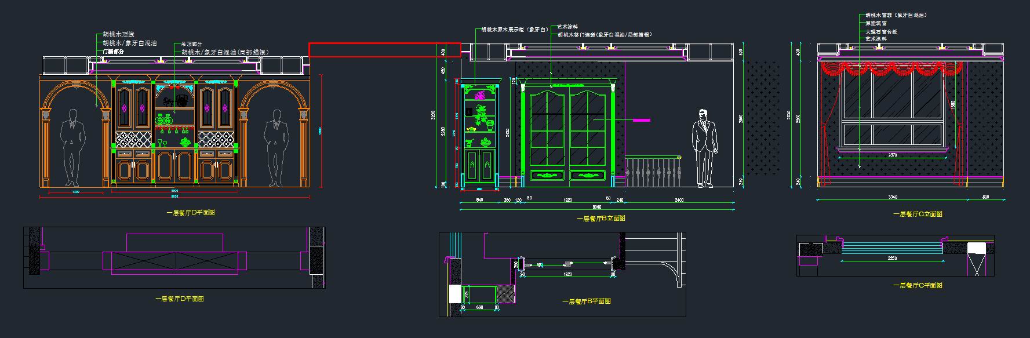Select the standing man figure in B elevation
Image resolution: width=1030 pixels, height=338 pixels.
[x=704, y=148]
